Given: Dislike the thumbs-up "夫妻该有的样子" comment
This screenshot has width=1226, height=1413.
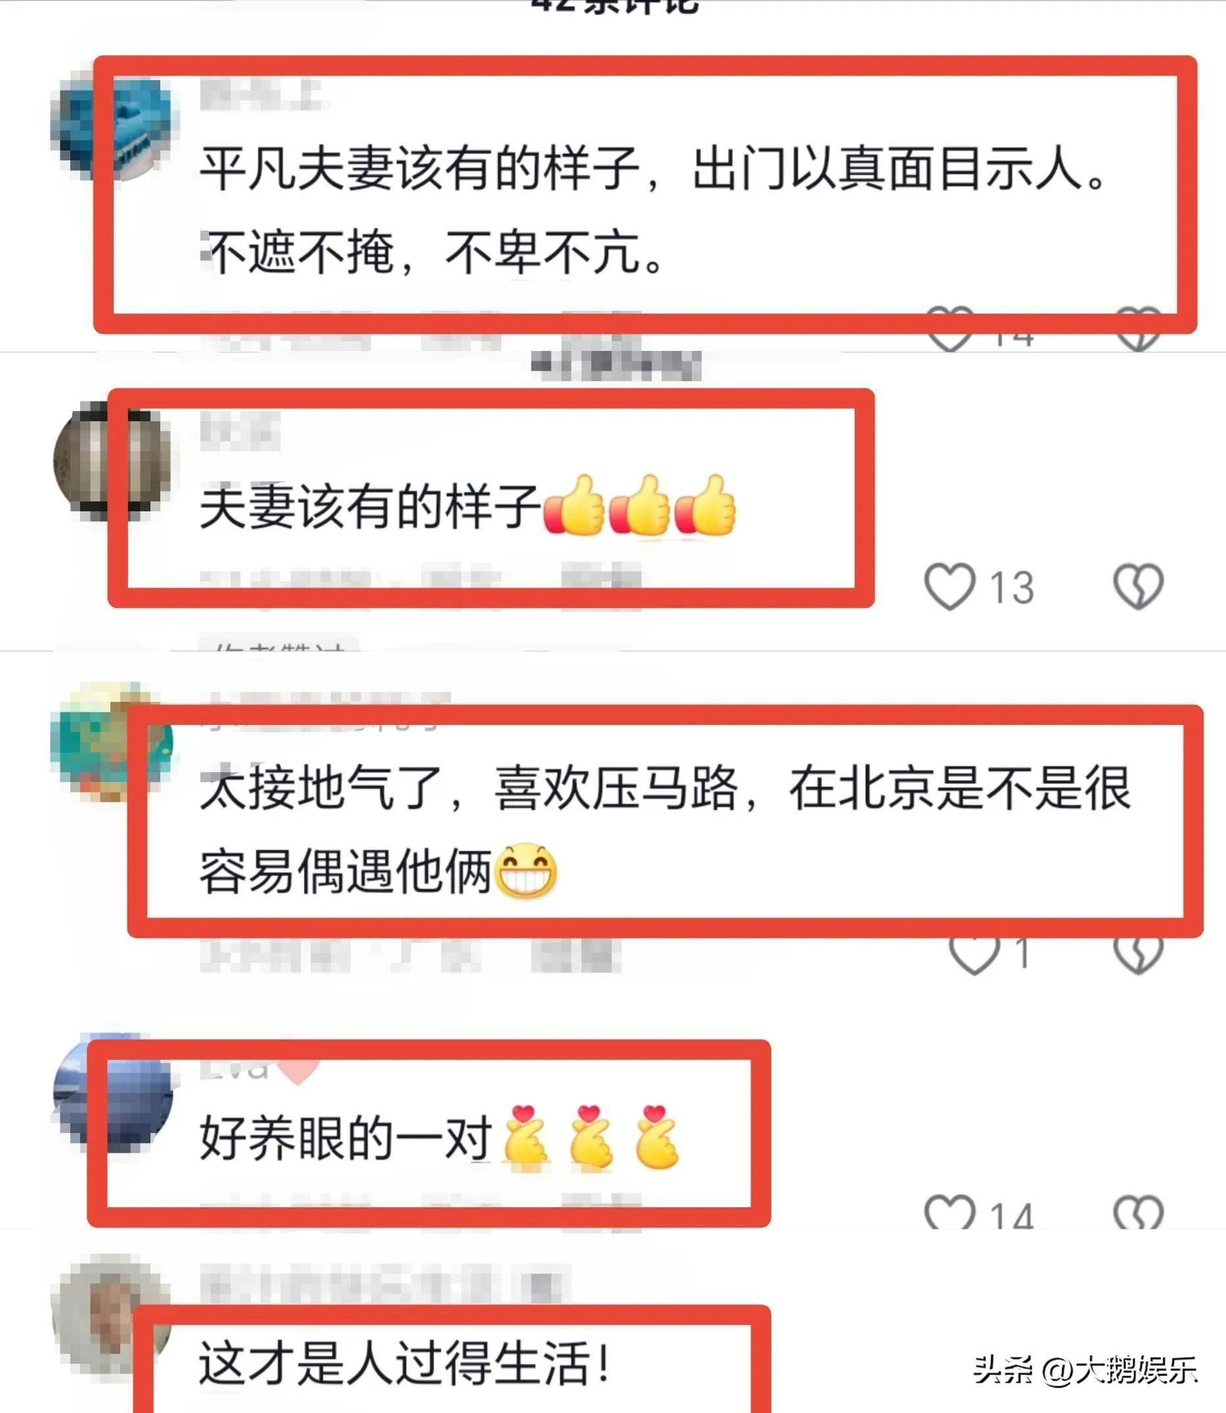Looking at the screenshot, I should tap(1139, 586).
